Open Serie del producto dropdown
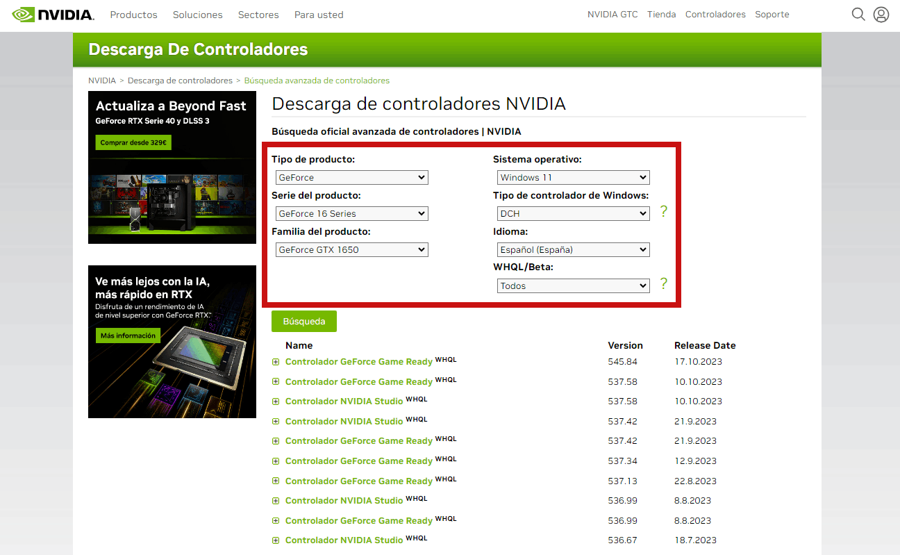Image resolution: width=900 pixels, height=555 pixels. pos(351,213)
